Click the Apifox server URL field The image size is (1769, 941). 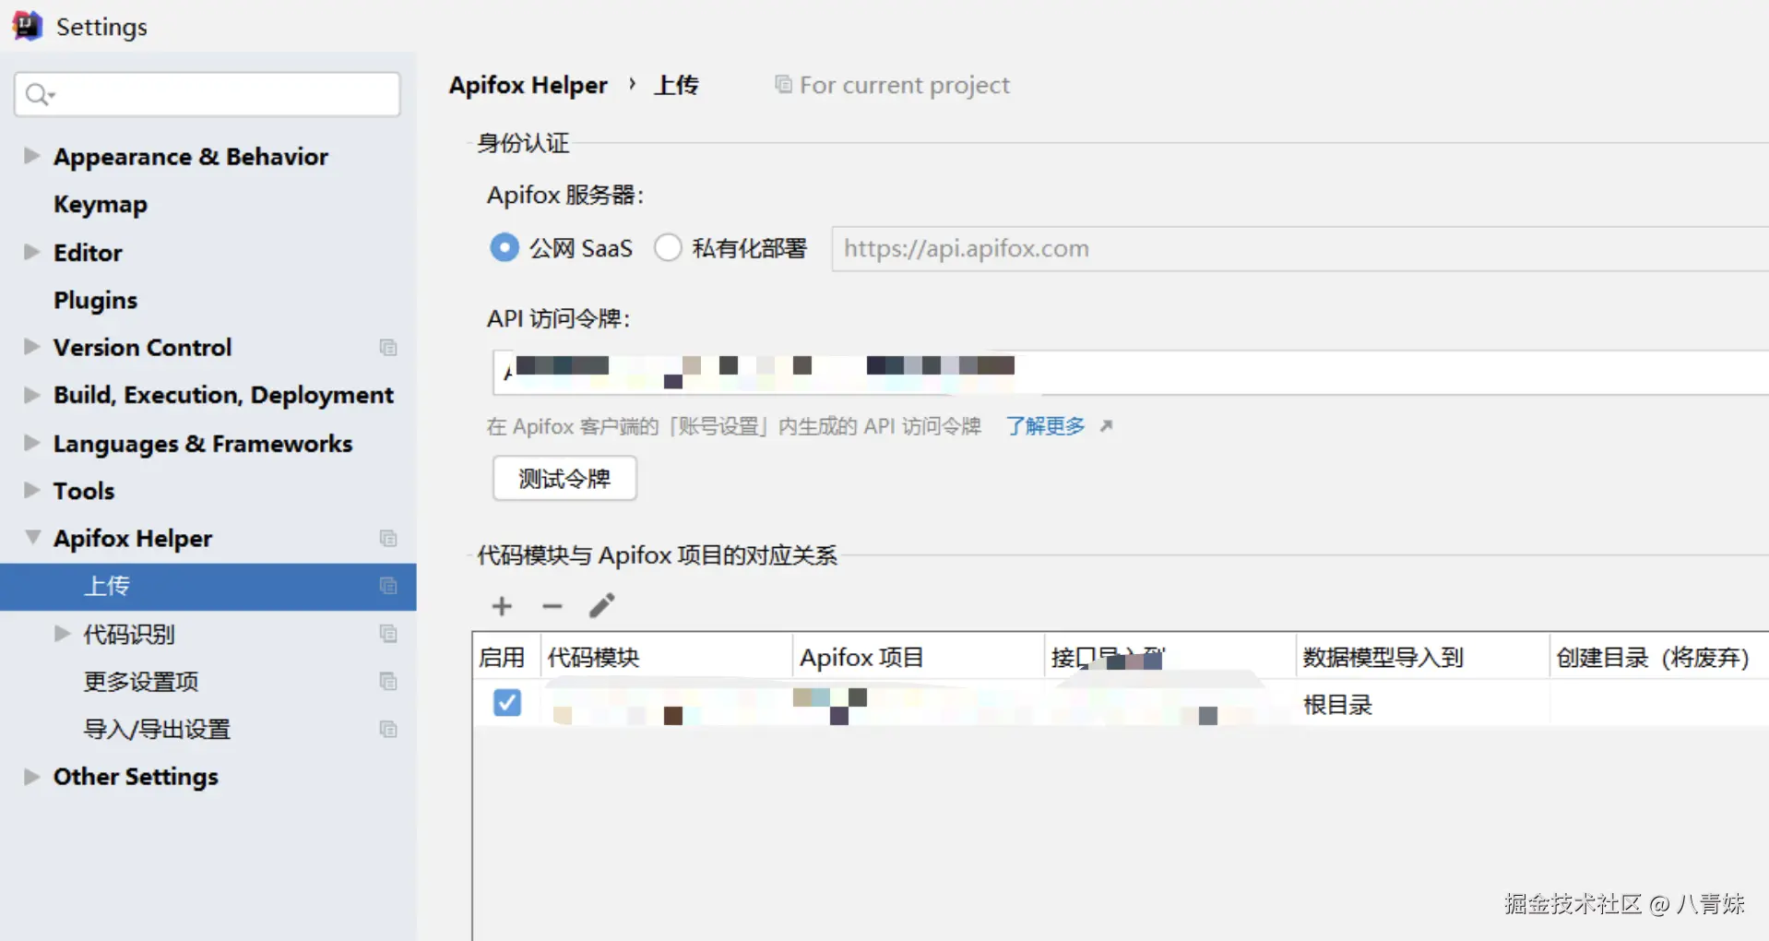[x=1300, y=249]
